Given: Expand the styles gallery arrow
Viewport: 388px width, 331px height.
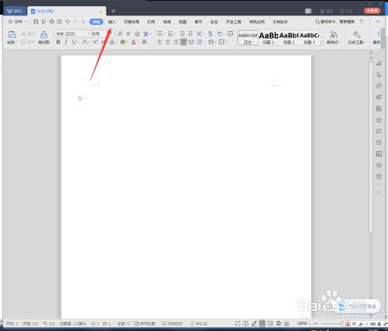Looking at the screenshot, I should coord(321,43).
